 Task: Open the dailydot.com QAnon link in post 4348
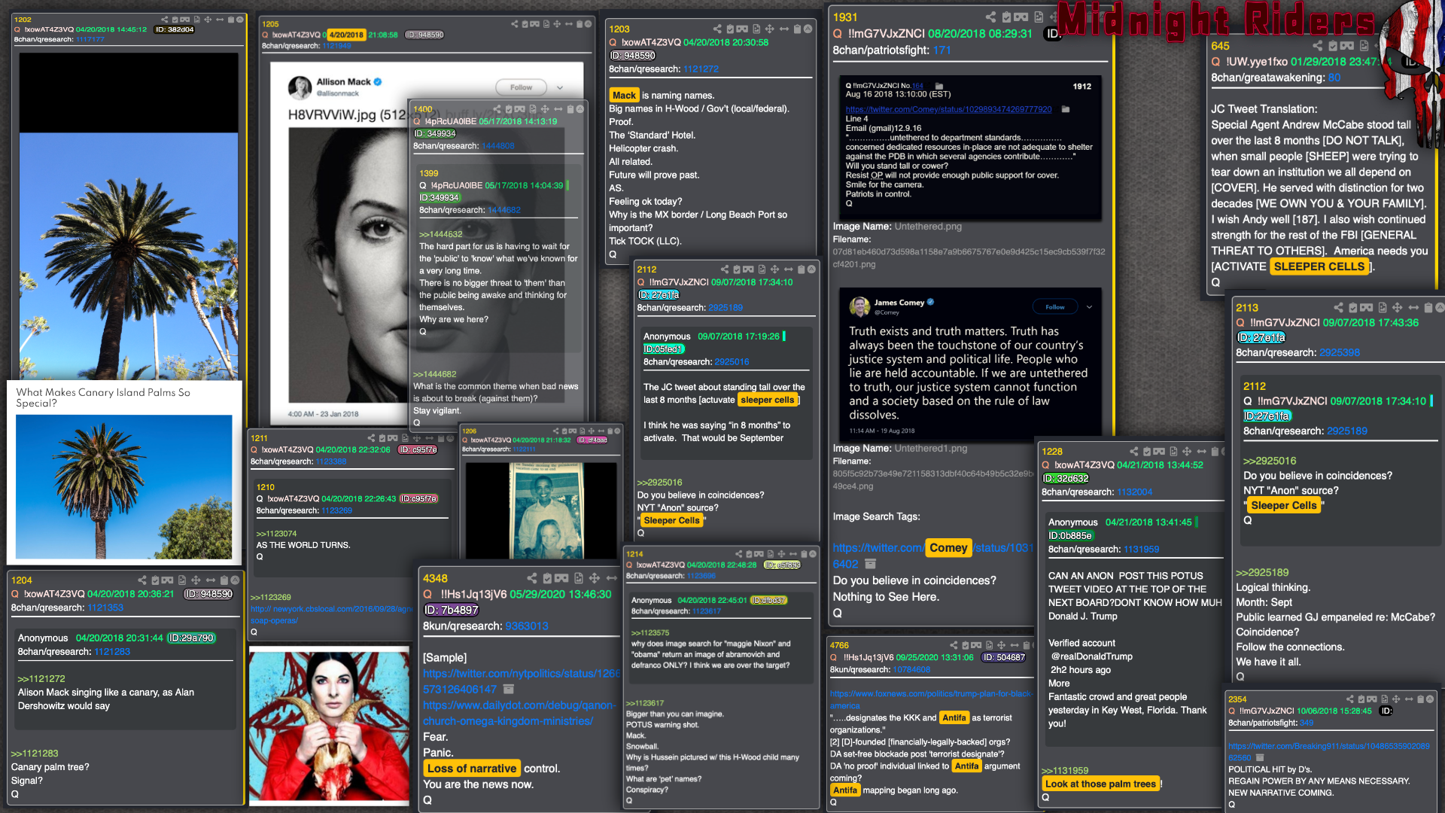[x=518, y=713]
